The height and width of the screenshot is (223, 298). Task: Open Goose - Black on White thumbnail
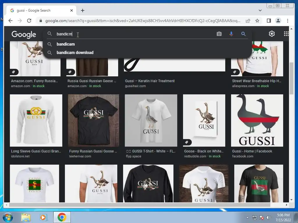click(204, 121)
